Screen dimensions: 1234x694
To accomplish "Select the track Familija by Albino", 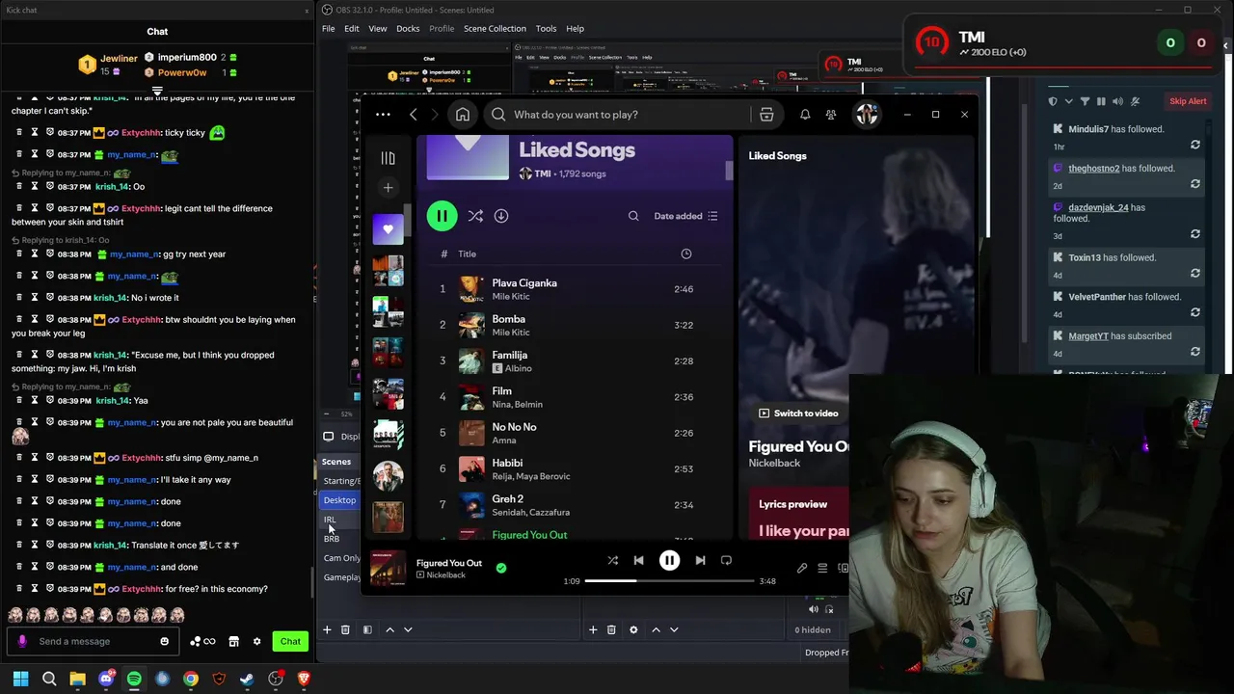I will (x=577, y=360).
